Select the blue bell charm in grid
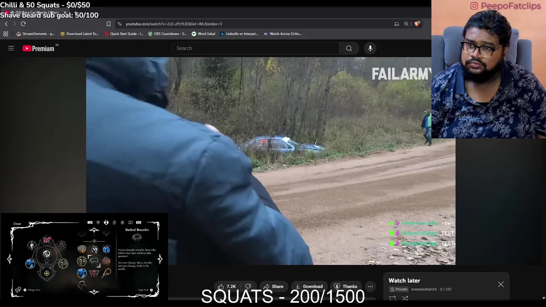 point(106,249)
